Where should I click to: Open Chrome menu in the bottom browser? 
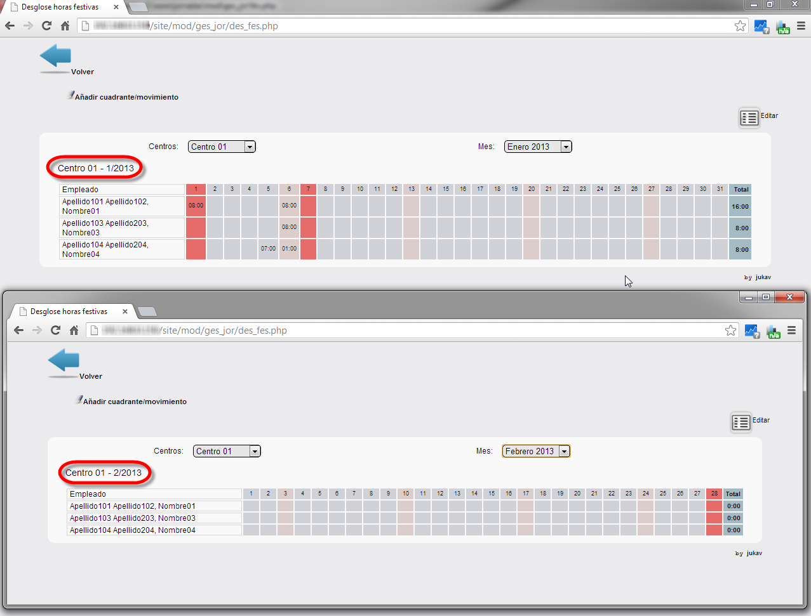(x=791, y=331)
